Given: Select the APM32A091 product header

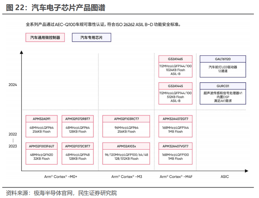Looking at the screenshot, I should (x=41, y=119).
